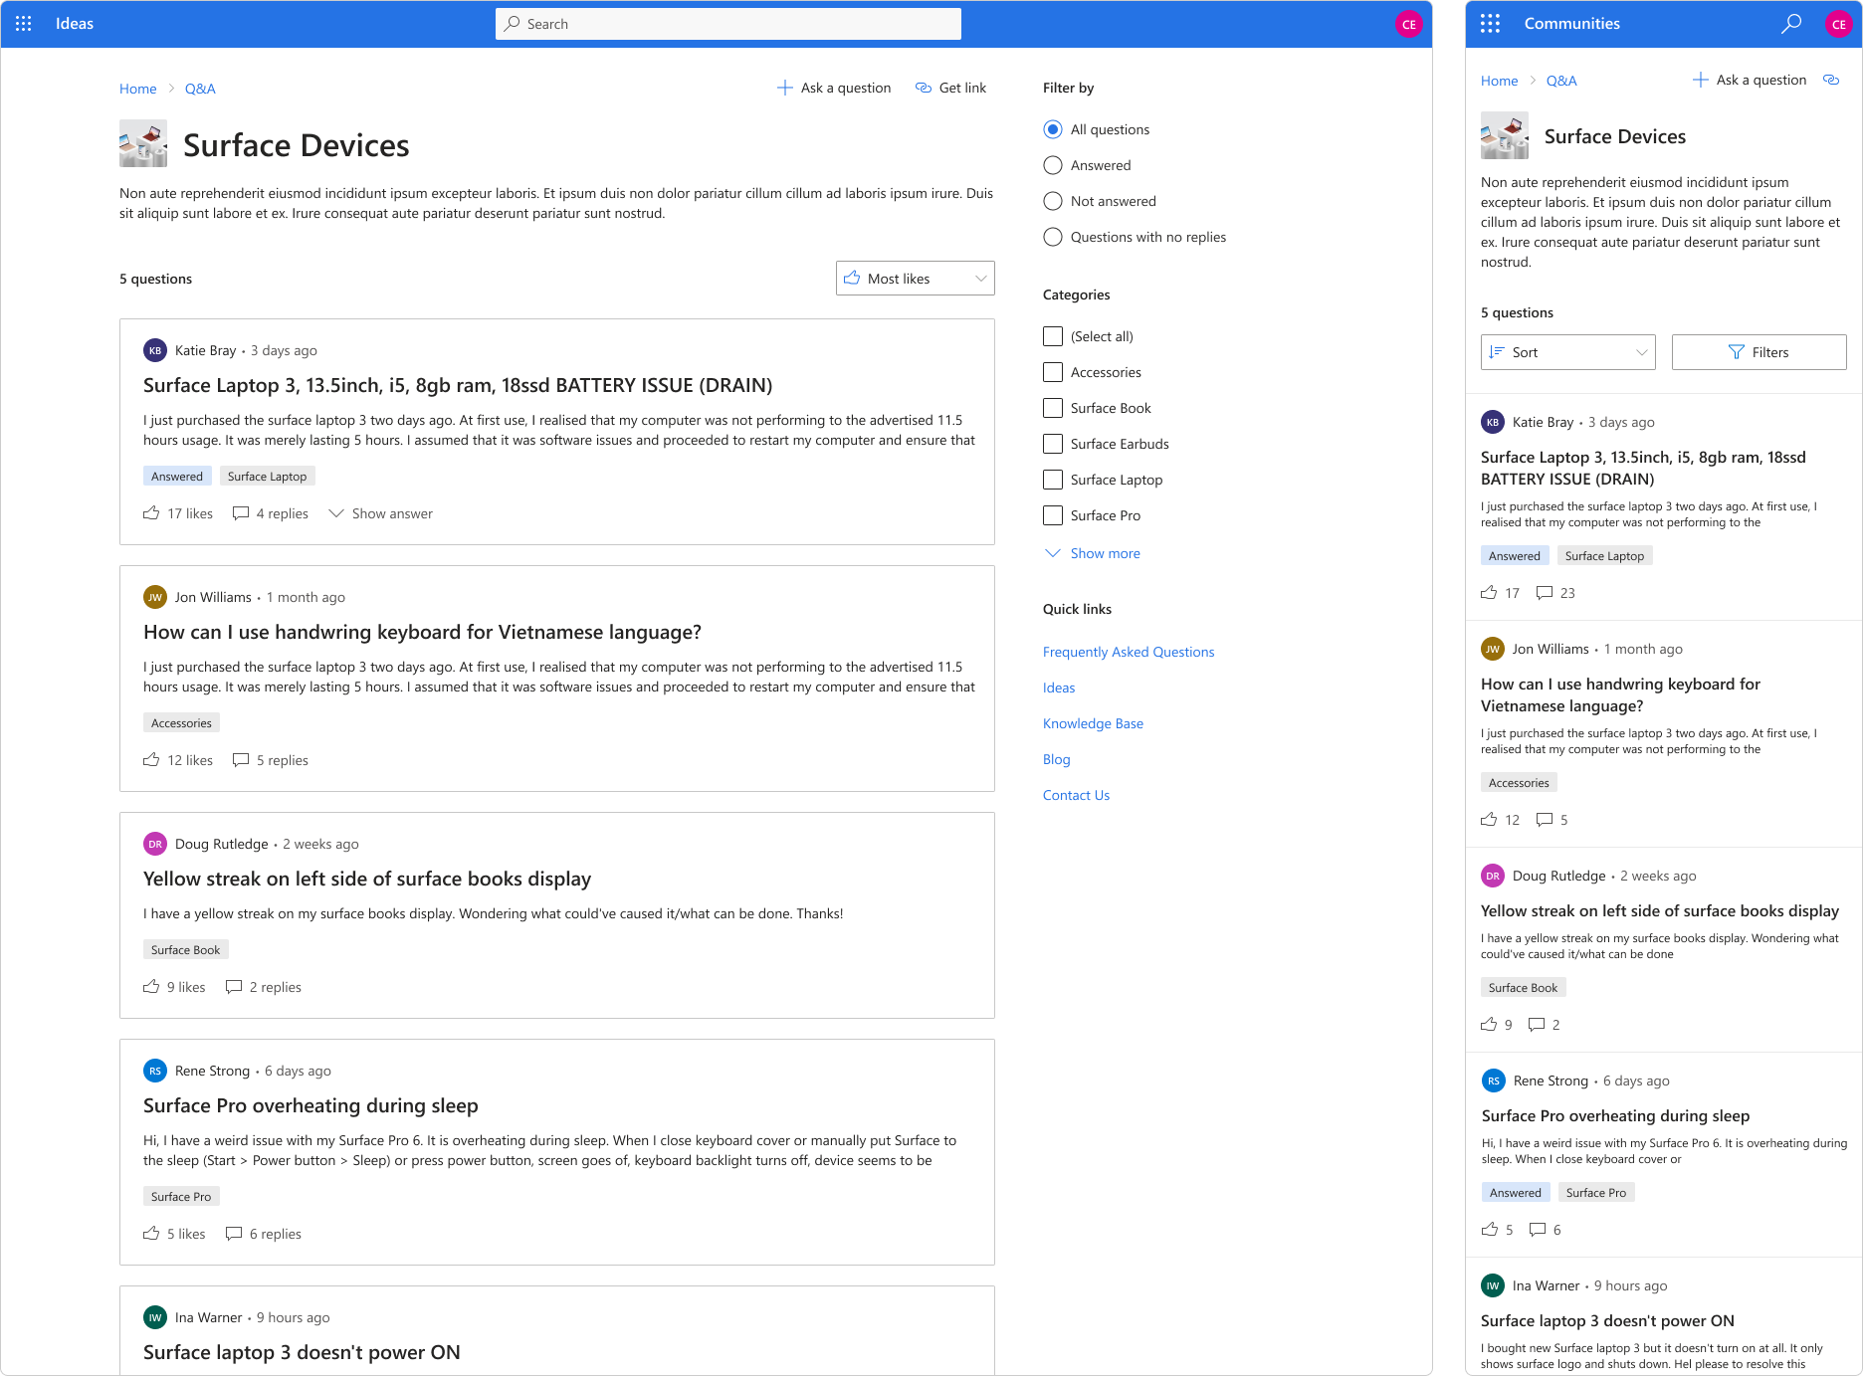Check the Surface Earbuds category
Image resolution: width=1863 pixels, height=1376 pixels.
[x=1053, y=444]
